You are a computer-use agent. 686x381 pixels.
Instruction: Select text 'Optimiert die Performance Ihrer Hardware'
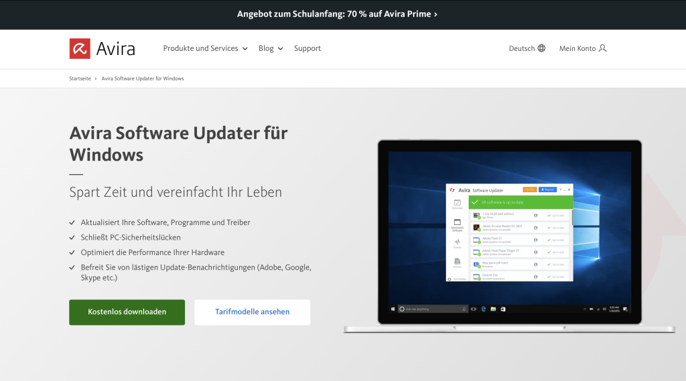(152, 252)
